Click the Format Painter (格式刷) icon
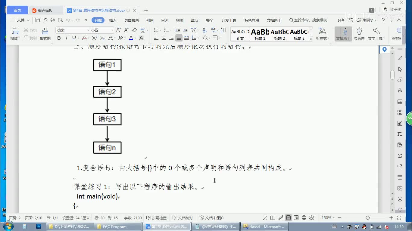Image resolution: width=412 pixels, height=231 pixels. 45,33
